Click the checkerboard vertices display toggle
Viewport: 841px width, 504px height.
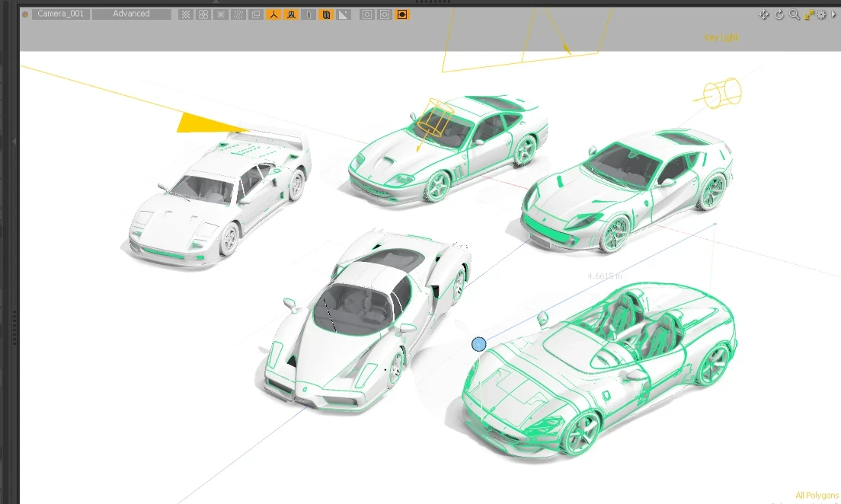pos(185,14)
